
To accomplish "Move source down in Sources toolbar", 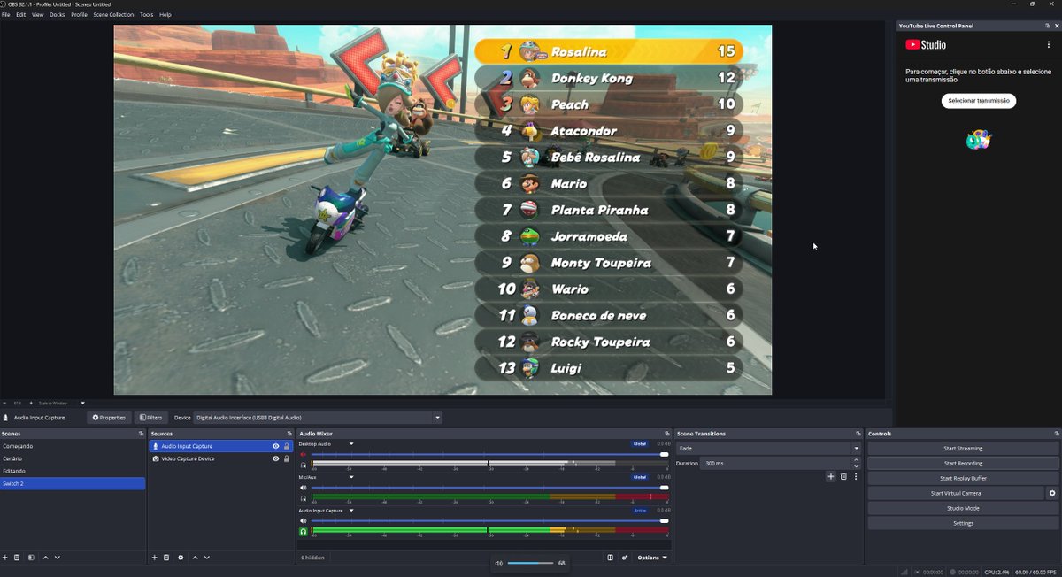I will (x=207, y=558).
